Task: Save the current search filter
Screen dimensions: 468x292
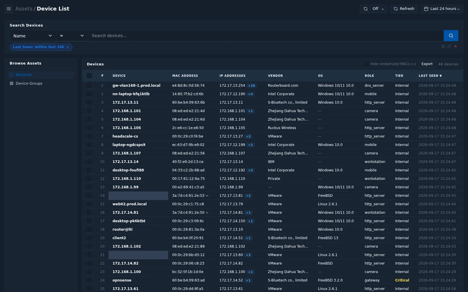Action: click(443, 46)
